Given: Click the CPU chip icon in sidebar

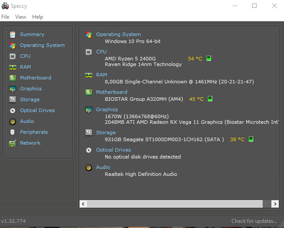Looking at the screenshot, I should pos(13,56).
